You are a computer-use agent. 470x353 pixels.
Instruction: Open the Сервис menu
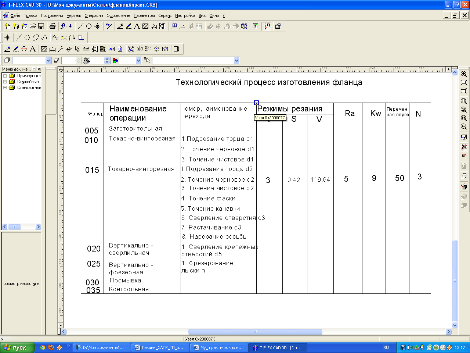[x=165, y=15]
